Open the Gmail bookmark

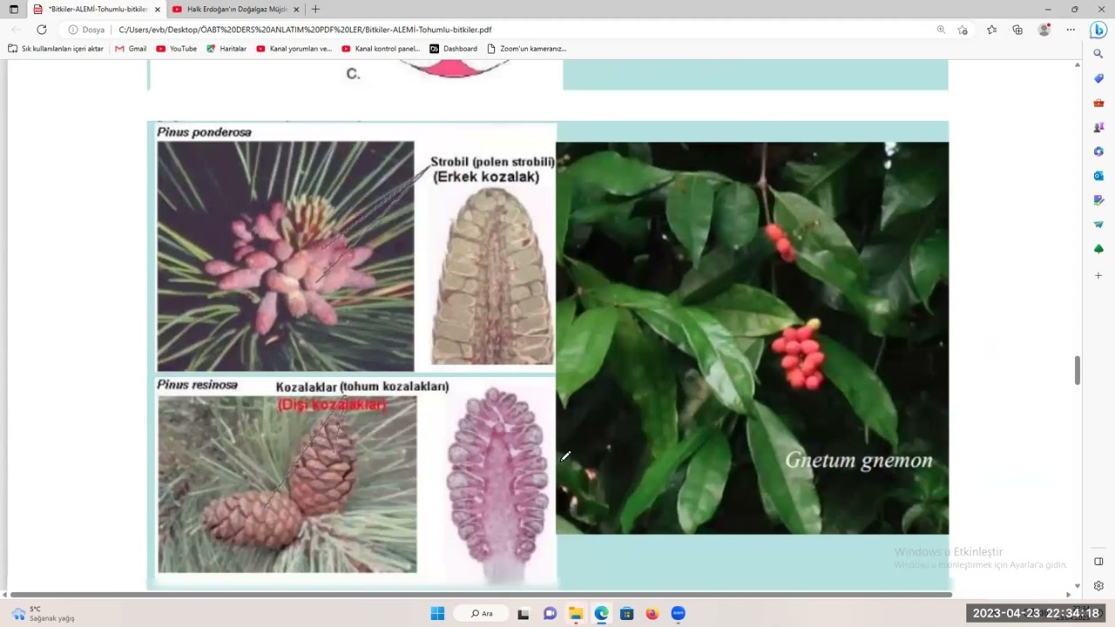[x=131, y=49]
